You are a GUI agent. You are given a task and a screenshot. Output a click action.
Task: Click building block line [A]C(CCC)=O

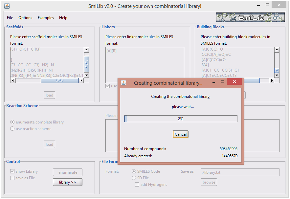tap(213, 60)
